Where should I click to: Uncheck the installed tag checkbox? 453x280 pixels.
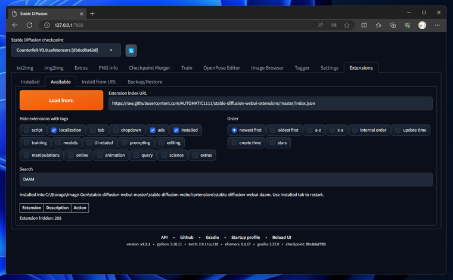pyautogui.click(x=176, y=130)
